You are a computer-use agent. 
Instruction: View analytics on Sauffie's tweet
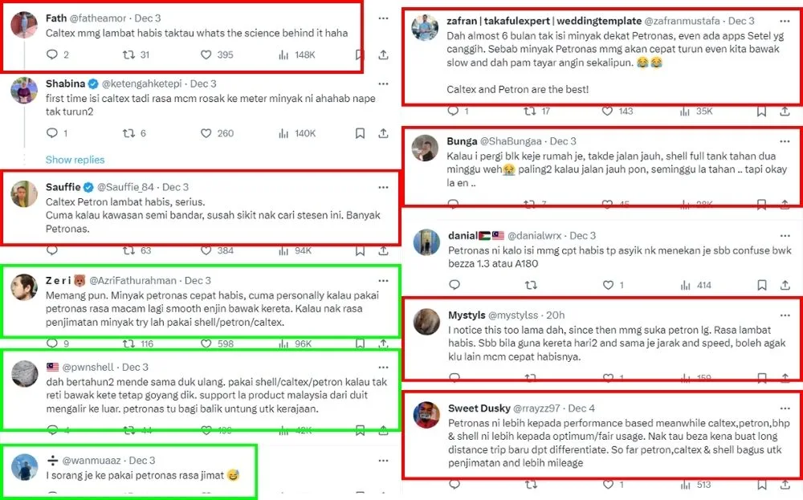click(283, 250)
